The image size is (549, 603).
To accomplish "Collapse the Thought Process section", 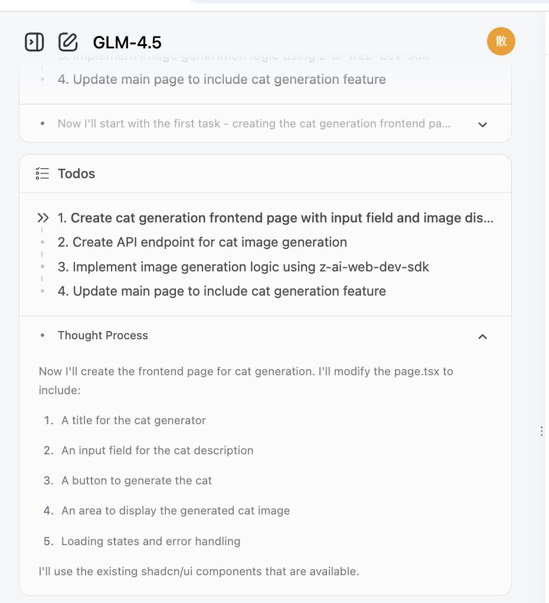I will click(x=482, y=336).
